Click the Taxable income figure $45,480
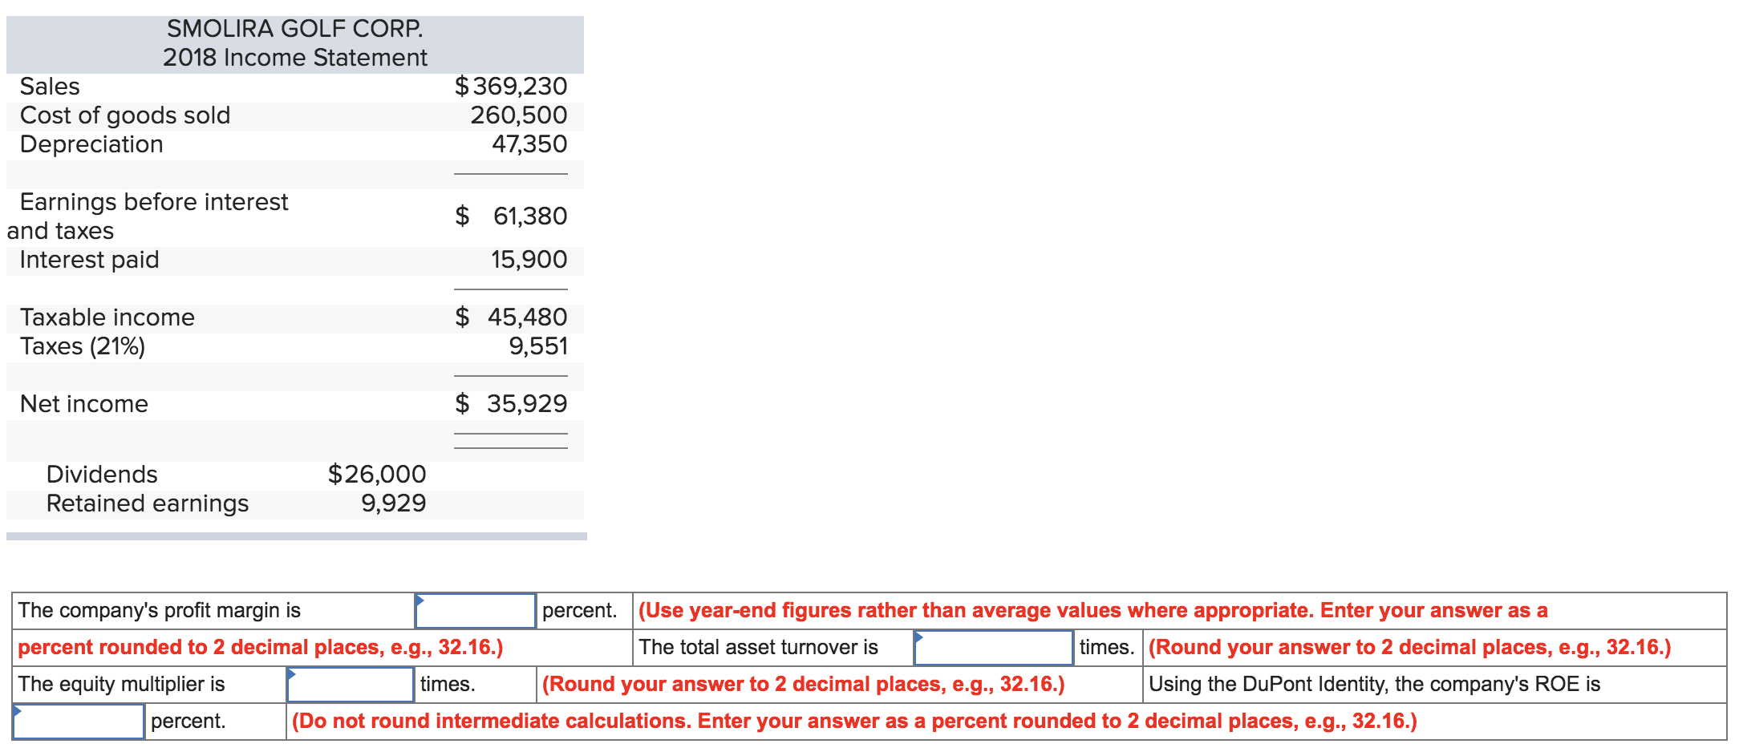1739x752 pixels. pos(511,317)
